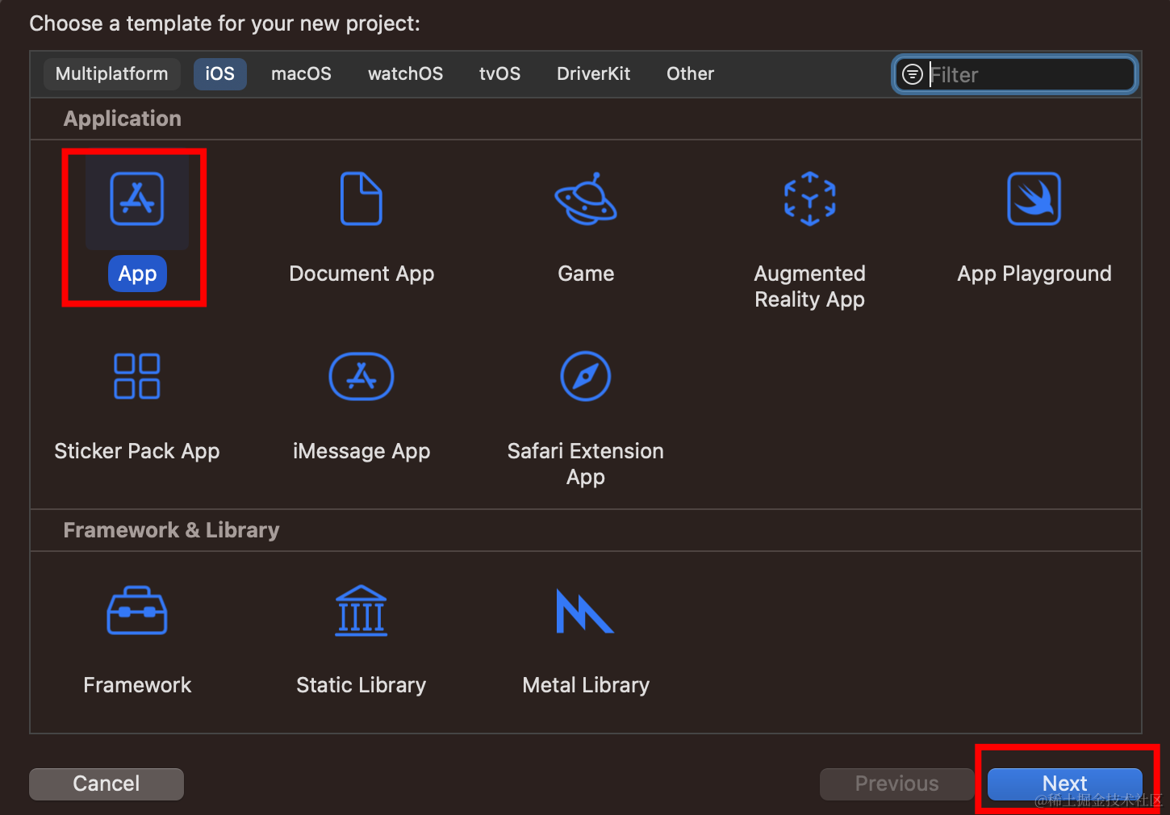Click the "Document App" label
The width and height of the screenshot is (1170, 815).
point(361,274)
